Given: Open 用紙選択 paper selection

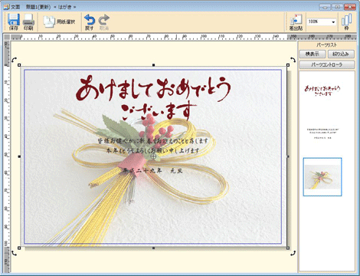Looking at the screenshot, I should tap(59, 21).
